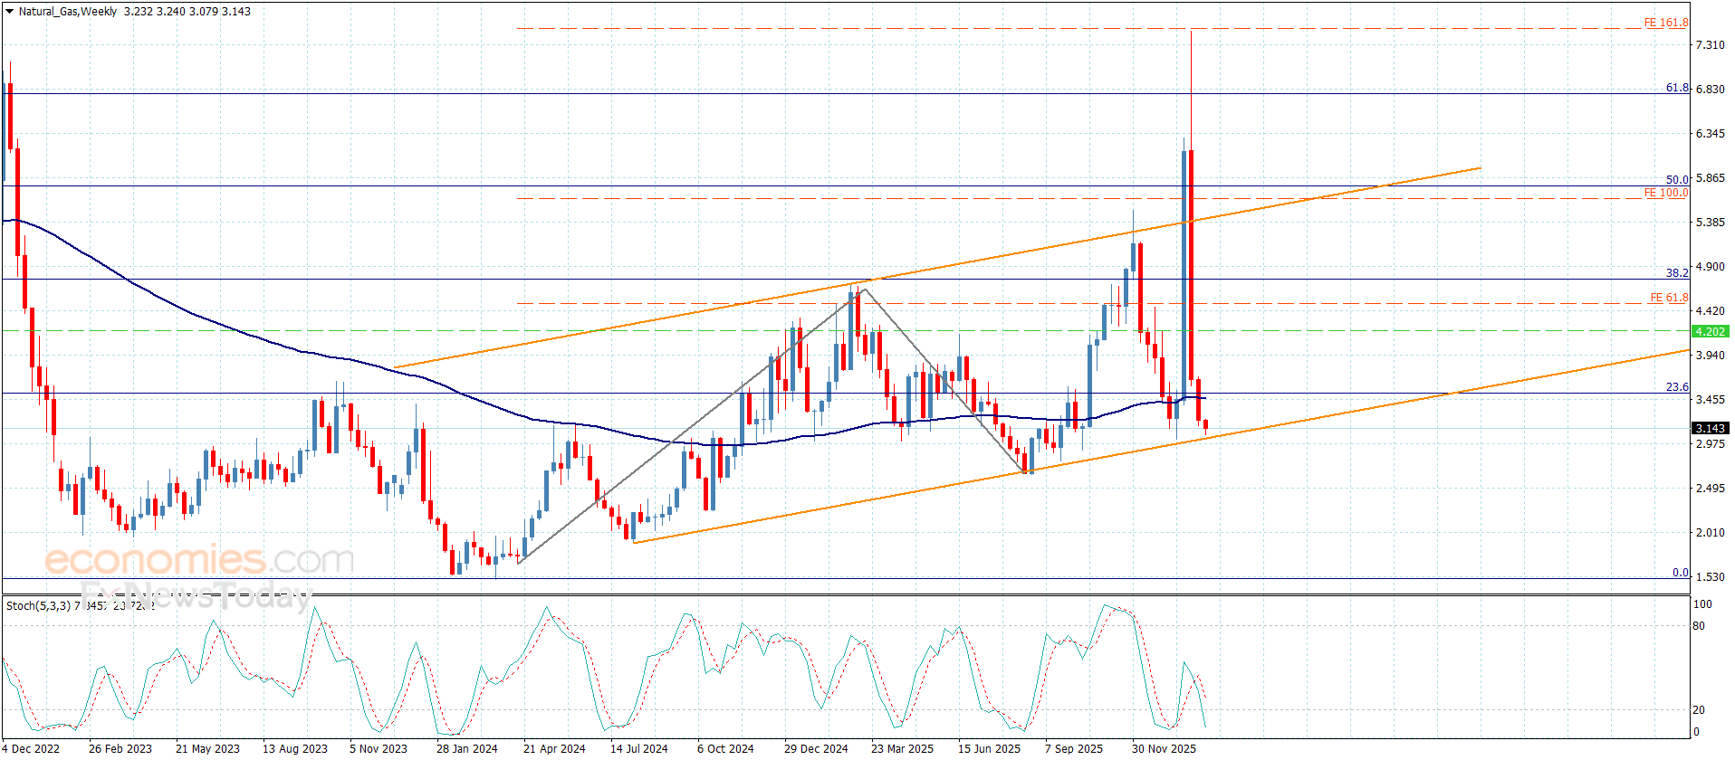
Task: Select the FE 100.0 expansion label
Action: [1666, 193]
